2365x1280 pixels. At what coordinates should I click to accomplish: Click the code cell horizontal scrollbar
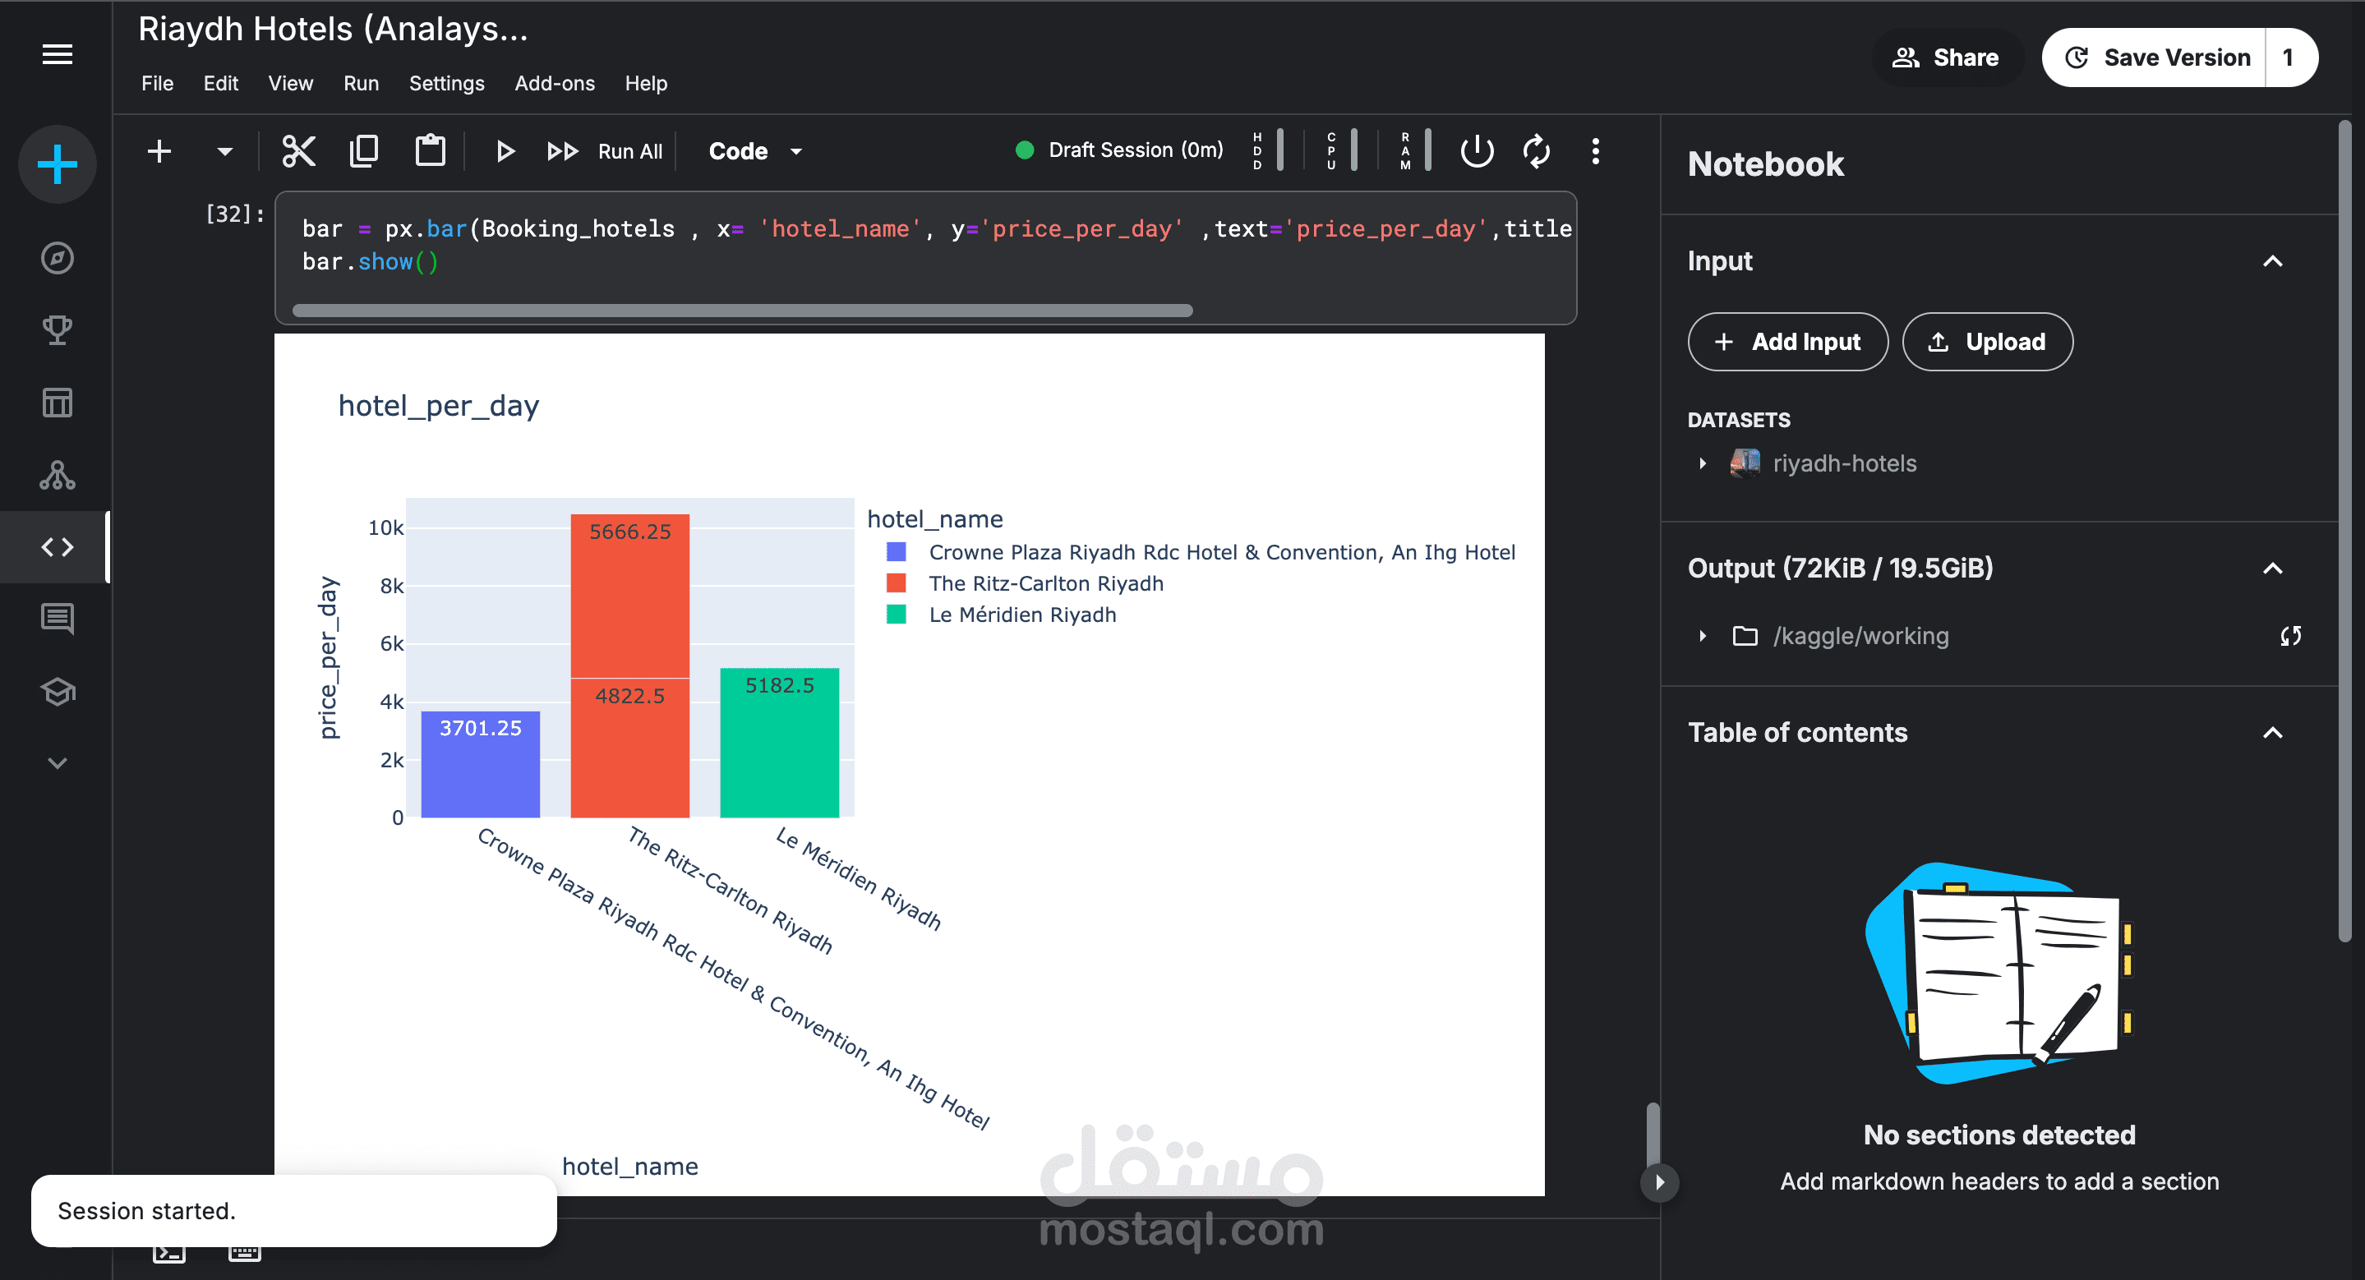coord(742,311)
